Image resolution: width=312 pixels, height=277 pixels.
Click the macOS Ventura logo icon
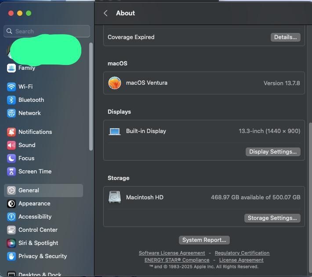coord(115,83)
